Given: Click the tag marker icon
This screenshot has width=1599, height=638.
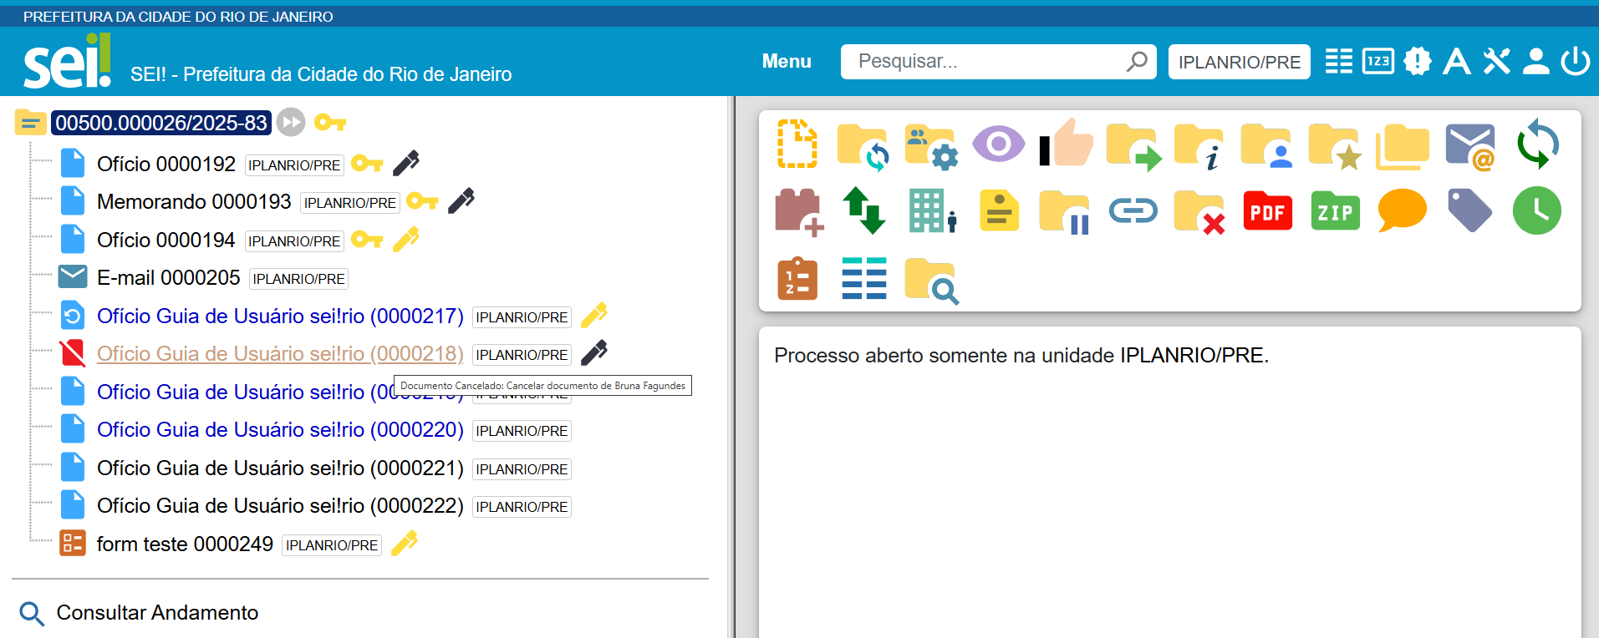Looking at the screenshot, I should click(x=1469, y=210).
